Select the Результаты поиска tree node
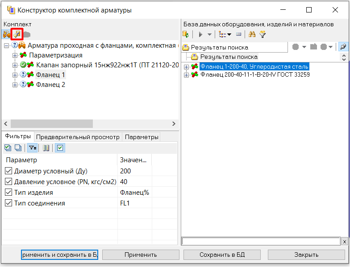The width and height of the screenshot is (350, 267). tap(229, 57)
